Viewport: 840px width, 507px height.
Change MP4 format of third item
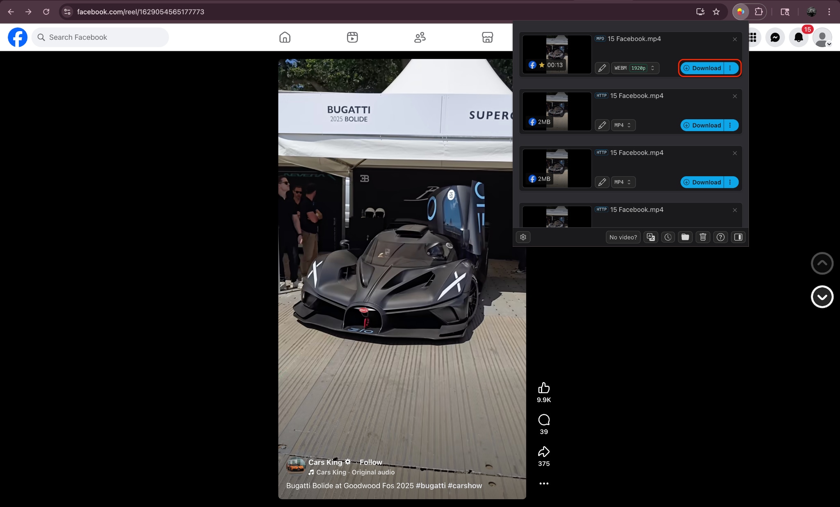[x=623, y=182]
